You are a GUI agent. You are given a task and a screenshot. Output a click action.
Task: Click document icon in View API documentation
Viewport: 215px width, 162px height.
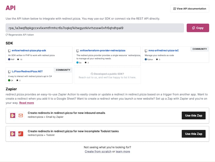click(x=174, y=8)
